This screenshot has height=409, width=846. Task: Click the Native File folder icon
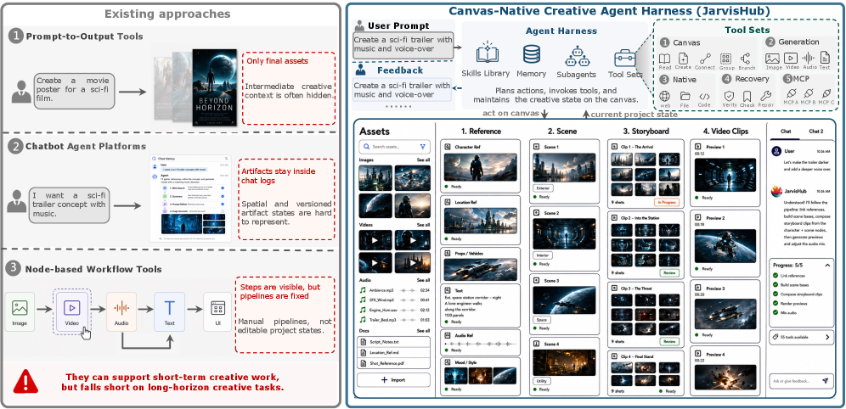(685, 96)
